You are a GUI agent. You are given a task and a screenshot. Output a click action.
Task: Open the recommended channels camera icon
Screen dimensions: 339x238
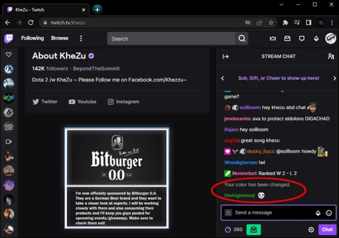pyautogui.click(x=9, y=142)
